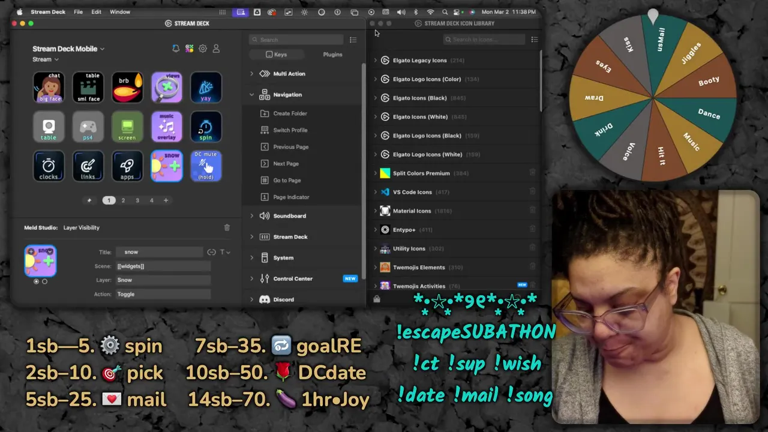
Task: Select the 'chat big face' key
Action: 49,88
